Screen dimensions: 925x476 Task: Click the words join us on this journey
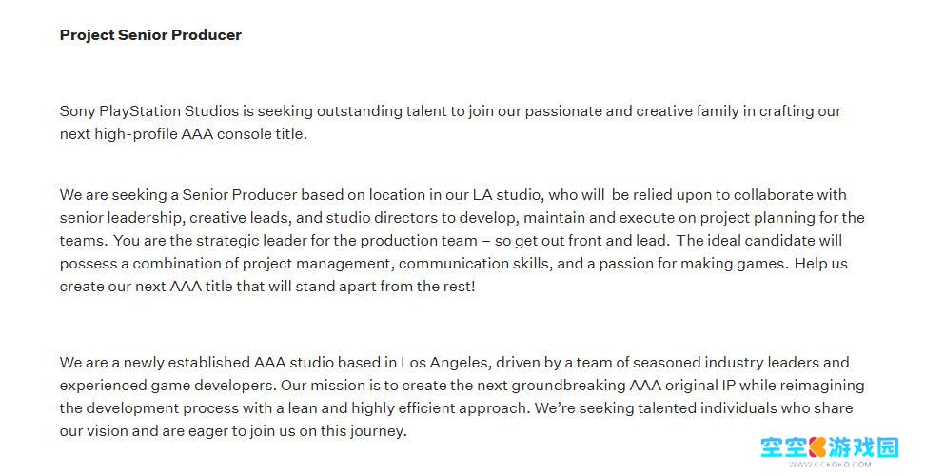(x=326, y=431)
